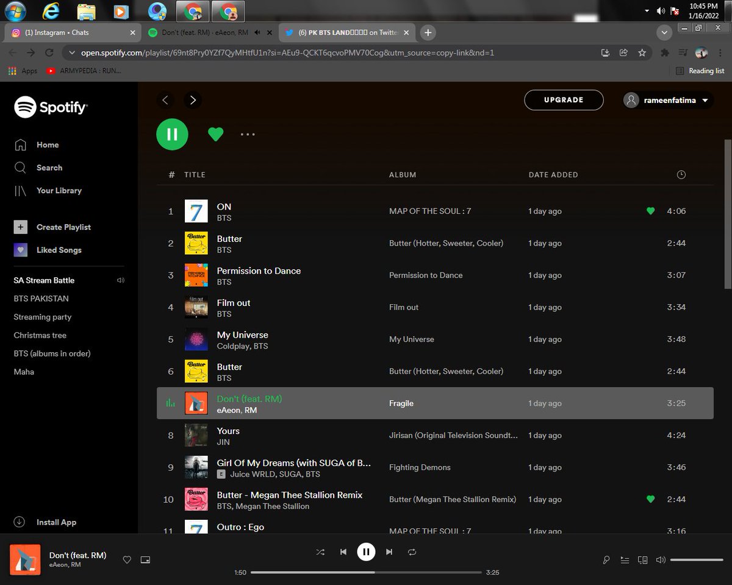Seek within the song progress bar
This screenshot has height=585, width=732.
(x=366, y=573)
